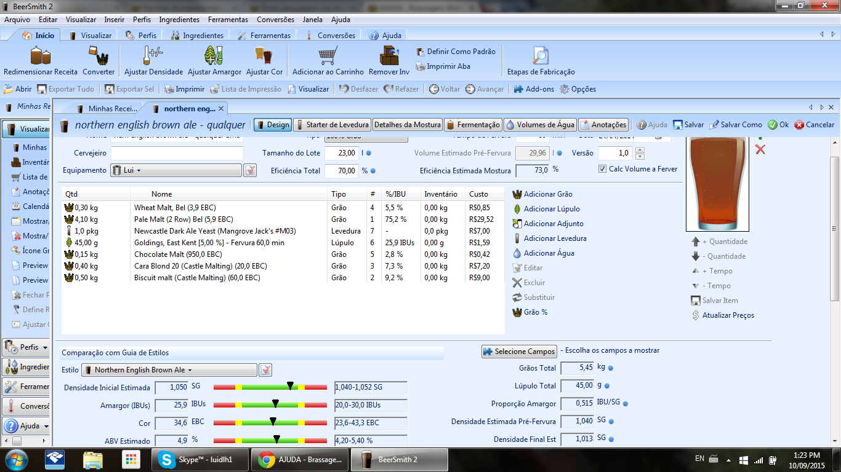Expand the Ajuda sidebar section
Viewport: 841px width, 472px height.
(x=26, y=426)
